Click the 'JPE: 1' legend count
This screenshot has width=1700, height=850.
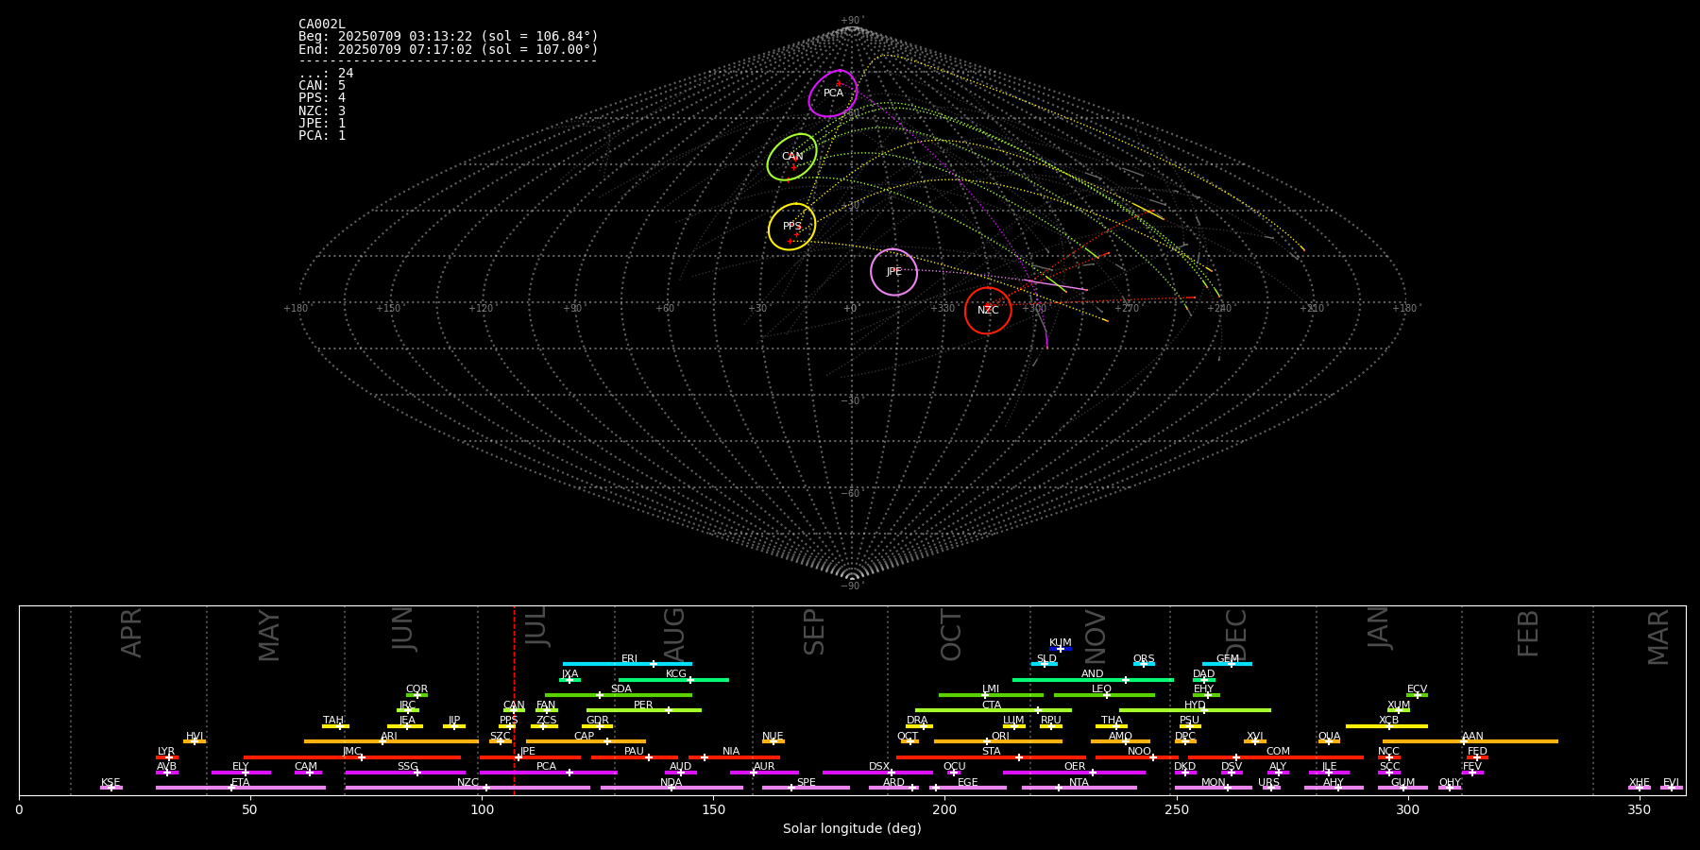pos(322,123)
